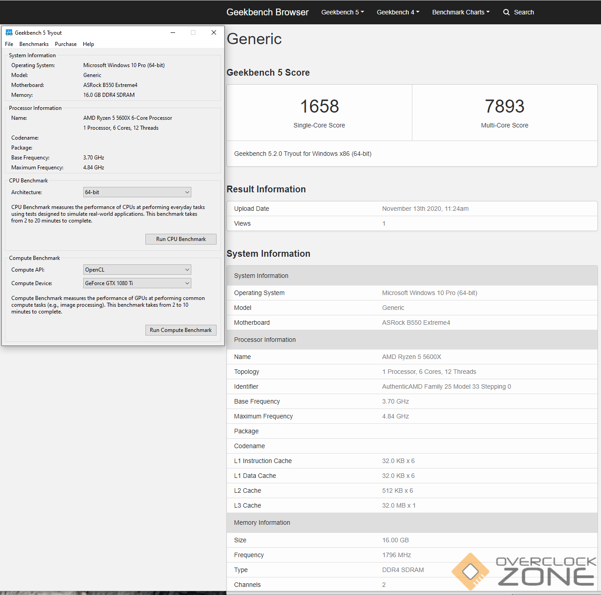Expand the Compute API OpenCL dropdown
Screen dimensions: 601x595
point(137,270)
